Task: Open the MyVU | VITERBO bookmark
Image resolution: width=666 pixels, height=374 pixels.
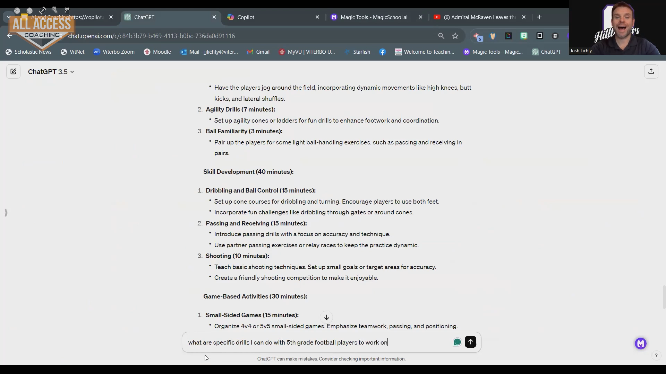Action: pyautogui.click(x=307, y=52)
